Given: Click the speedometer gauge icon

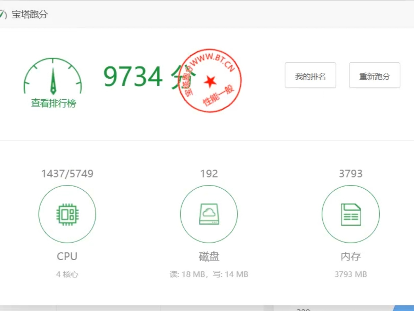Looking at the screenshot, I should 53,76.
